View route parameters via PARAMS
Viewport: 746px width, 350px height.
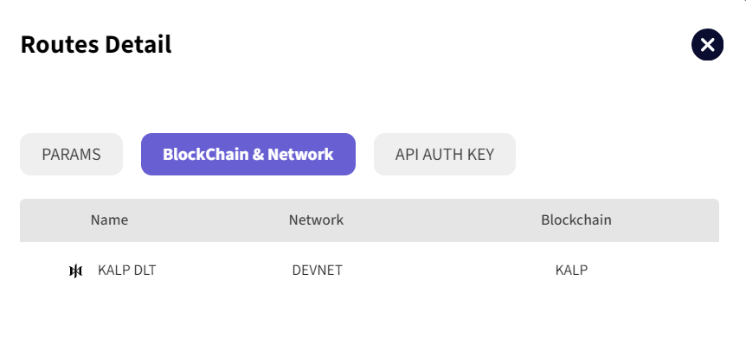71,155
